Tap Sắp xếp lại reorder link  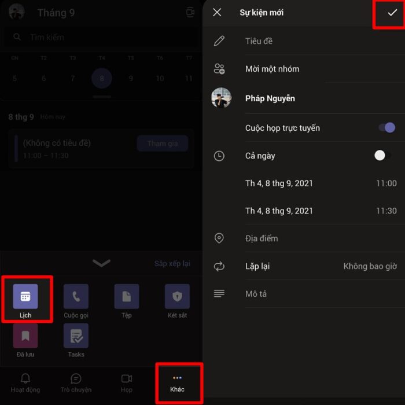[x=172, y=263]
